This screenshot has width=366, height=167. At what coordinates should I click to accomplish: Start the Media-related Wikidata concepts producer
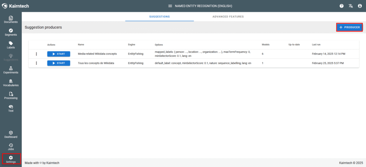(59, 54)
